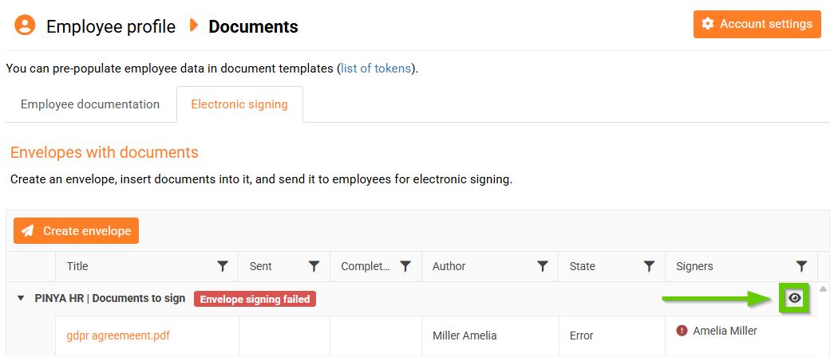This screenshot has height=357, width=834.
Task: Click the scrollbar up arrow
Action: pos(824,288)
